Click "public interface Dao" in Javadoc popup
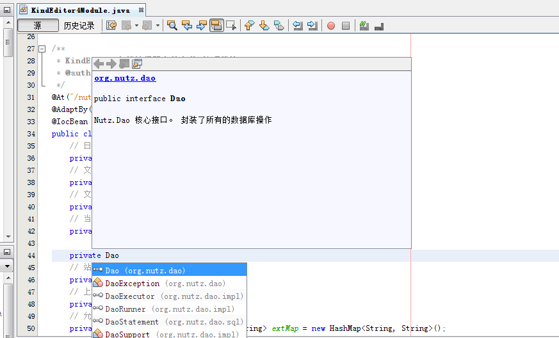 click(x=140, y=99)
